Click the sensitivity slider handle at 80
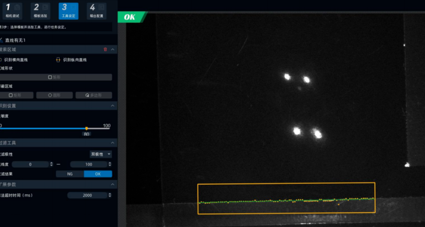The height and width of the screenshot is (227, 425). tap(86, 128)
